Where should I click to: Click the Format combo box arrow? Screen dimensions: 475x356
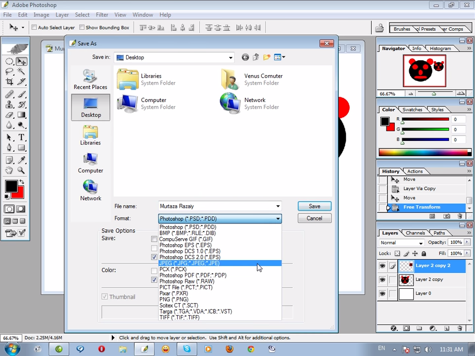pos(278,219)
